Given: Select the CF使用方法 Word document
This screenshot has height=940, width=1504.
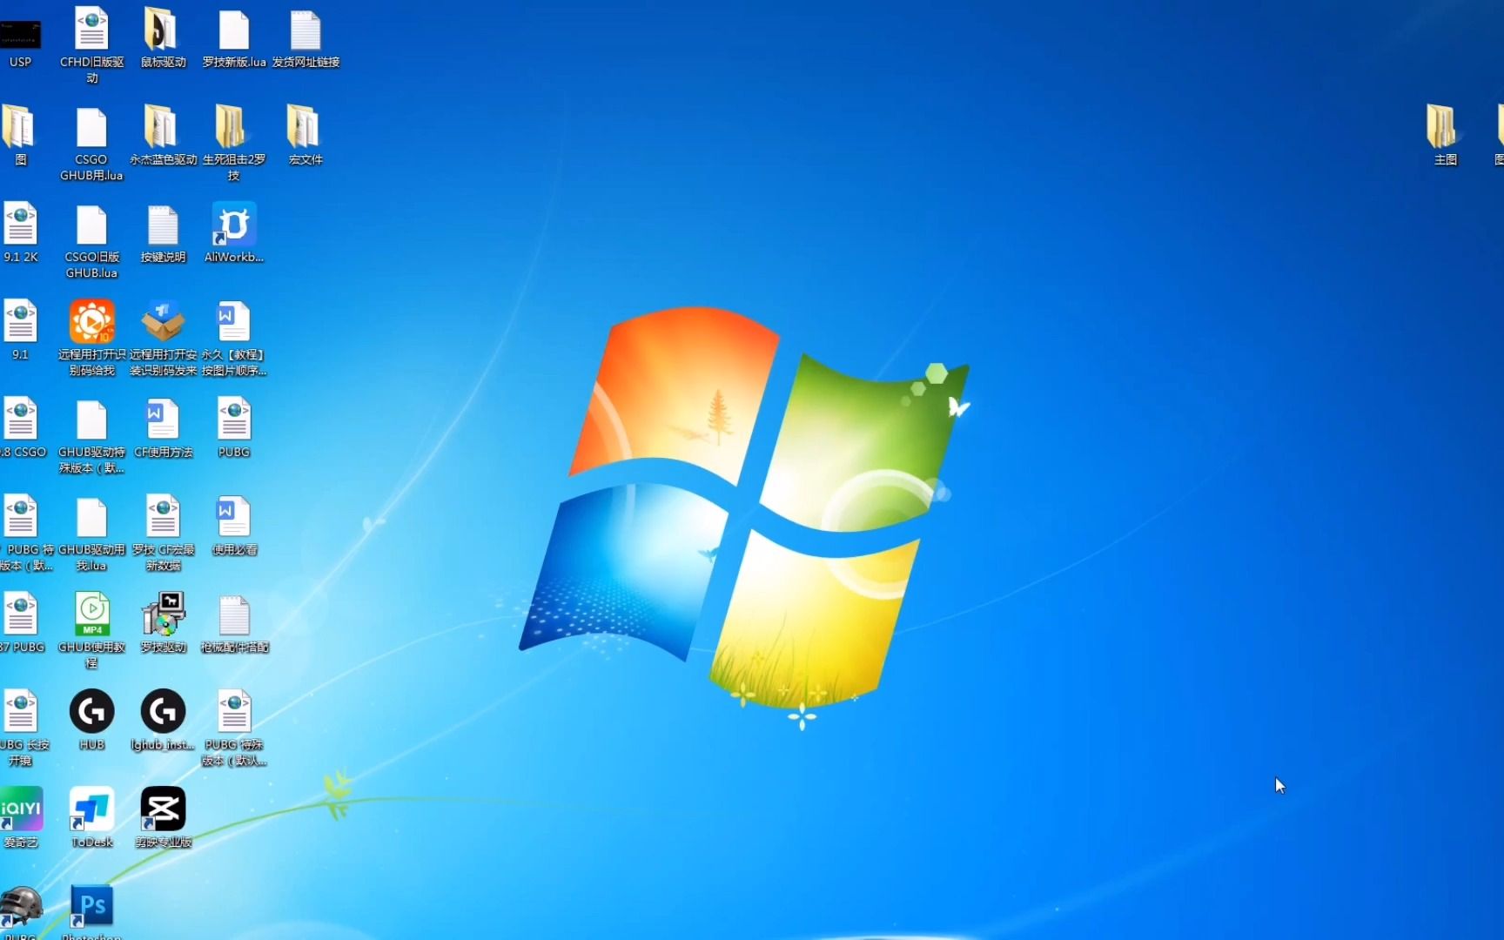Looking at the screenshot, I should pos(163,419).
